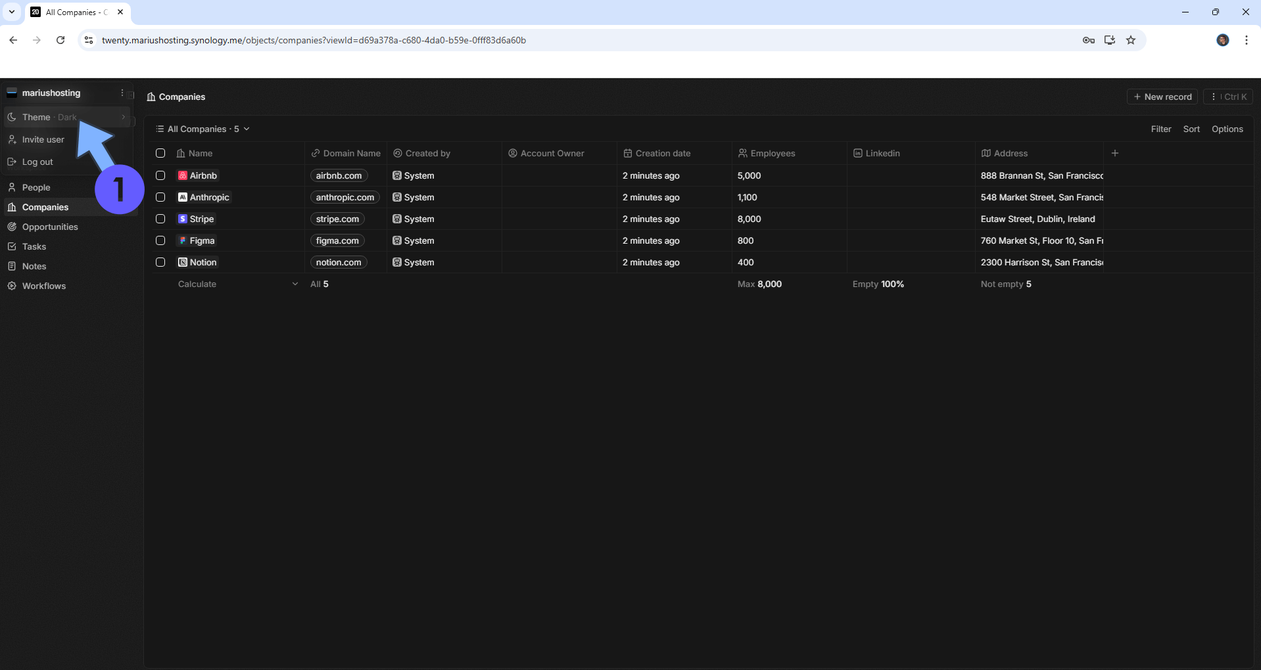Expand the Theme Dark submenu
The image size is (1261, 670).
click(67, 117)
